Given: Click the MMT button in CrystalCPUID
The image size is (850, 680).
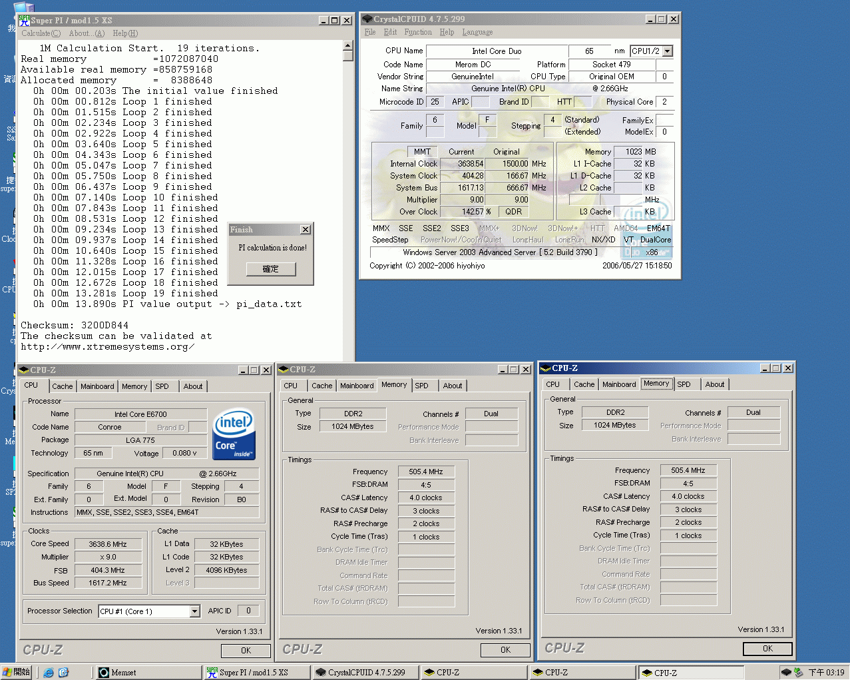Looking at the screenshot, I should (x=423, y=152).
